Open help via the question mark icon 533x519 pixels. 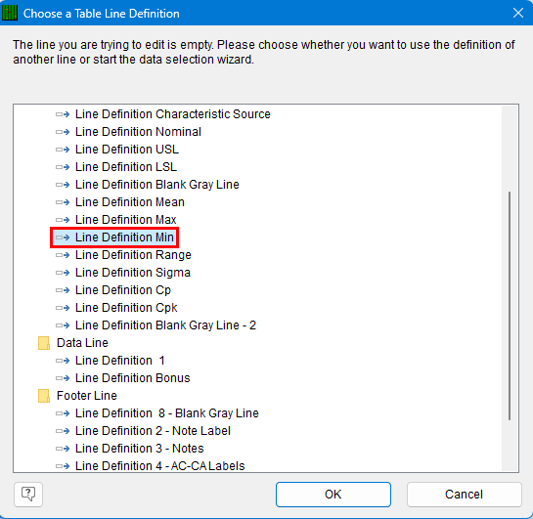click(28, 495)
